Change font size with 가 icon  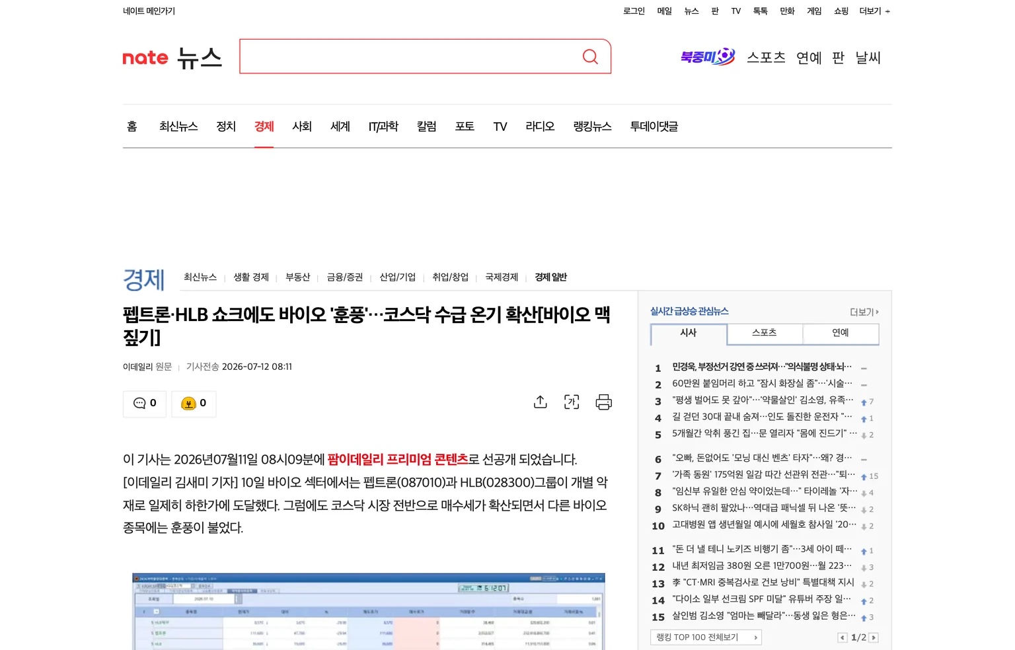[572, 402]
